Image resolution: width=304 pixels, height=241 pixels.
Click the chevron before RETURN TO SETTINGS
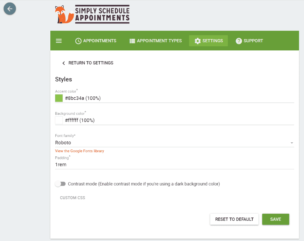pos(63,63)
